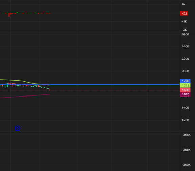Click the red 1690 last price label
Image resolution: width=195 pixels, height=171 pixels.
185,90
